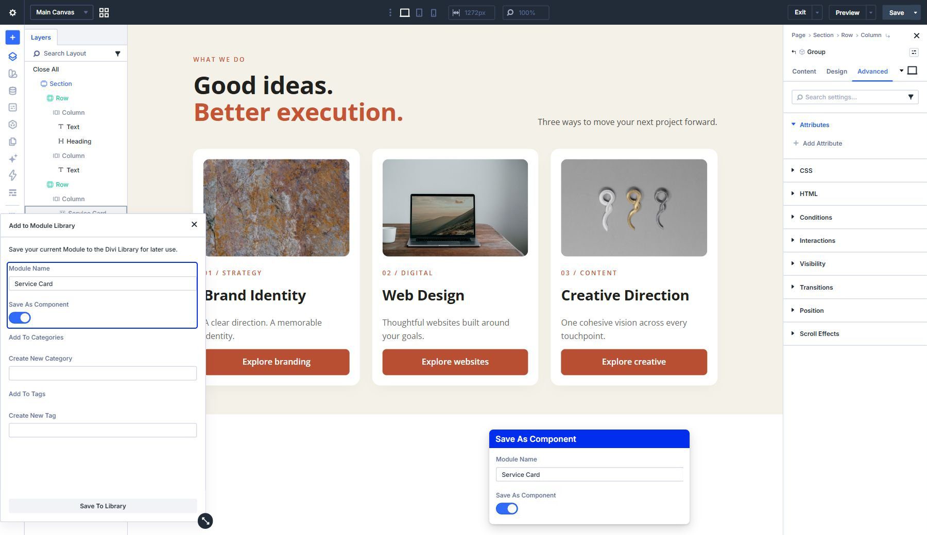Viewport: 927px width, 535px height.
Task: Click the breadcrumb child arrow after Column
Action: (887, 35)
